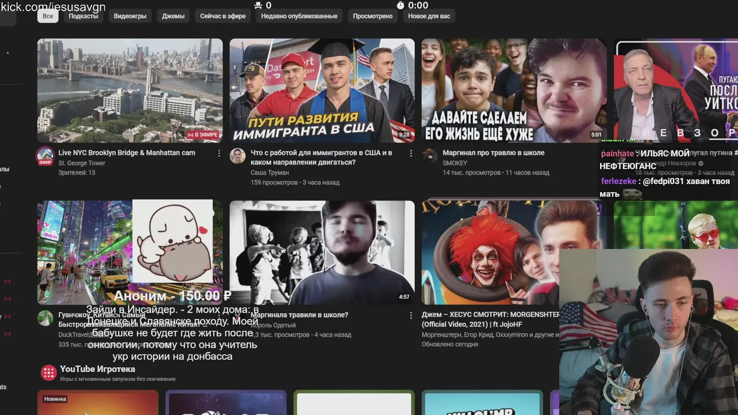This screenshot has height=415, width=738.
Task: Click 'Обновлено сегодня' text
Action: click(450, 344)
